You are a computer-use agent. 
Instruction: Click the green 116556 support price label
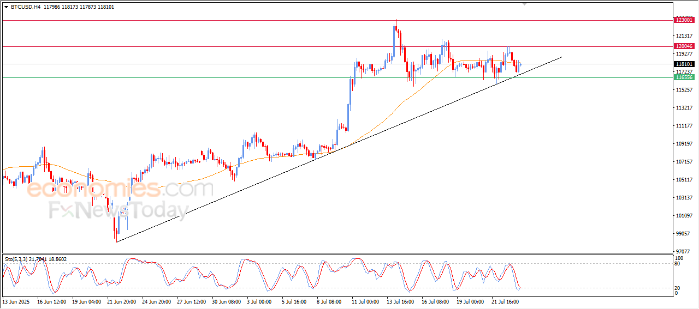684,77
